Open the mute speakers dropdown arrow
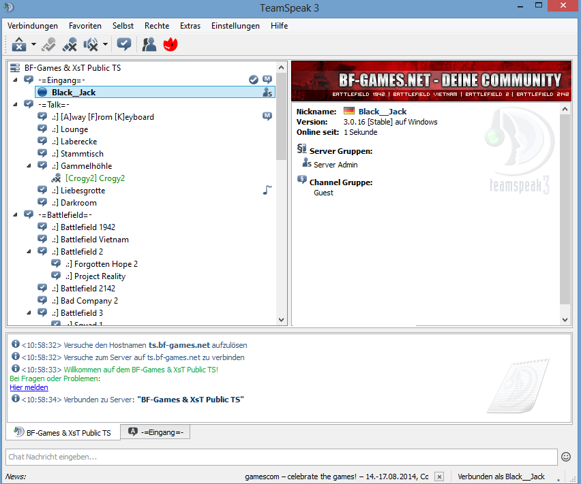The width and height of the screenshot is (581, 484). pos(105,44)
